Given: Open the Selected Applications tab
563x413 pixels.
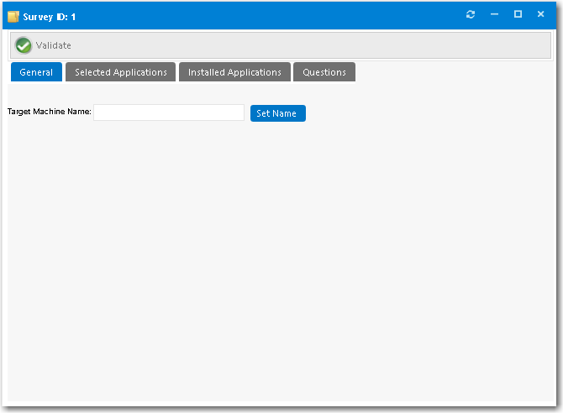Looking at the screenshot, I should tap(121, 72).
